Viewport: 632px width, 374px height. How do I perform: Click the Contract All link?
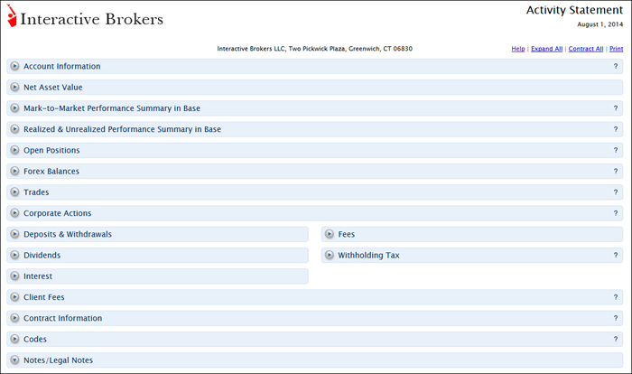coord(586,49)
